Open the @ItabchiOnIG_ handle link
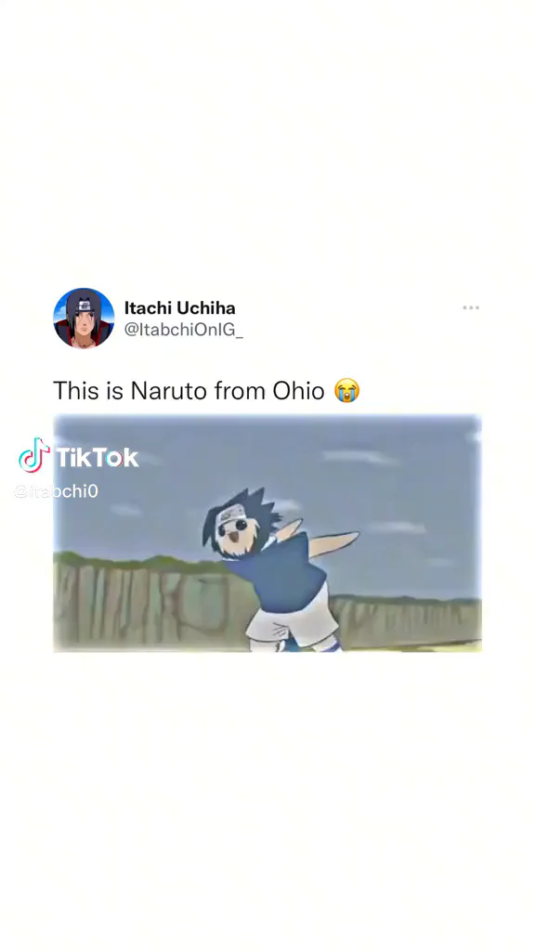Screen dimensions: 535x951 point(183,330)
